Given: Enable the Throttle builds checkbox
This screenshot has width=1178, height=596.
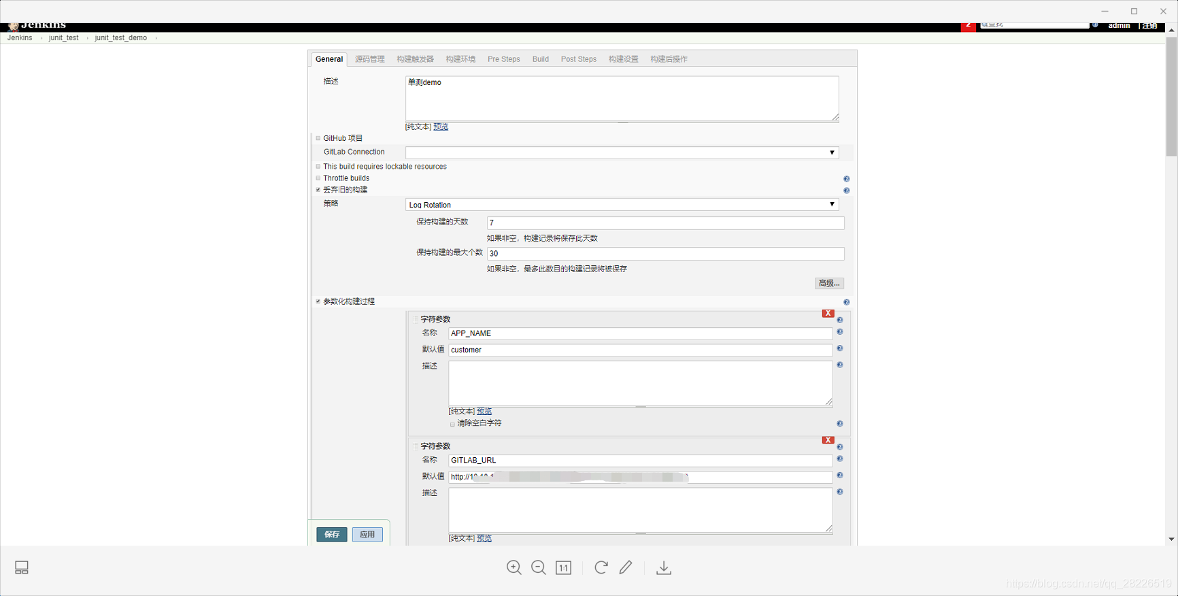Looking at the screenshot, I should (318, 178).
